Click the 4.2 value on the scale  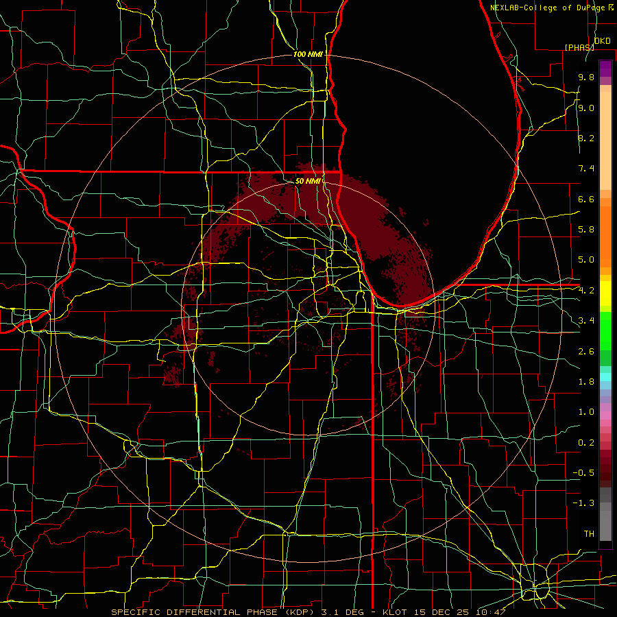click(x=586, y=291)
